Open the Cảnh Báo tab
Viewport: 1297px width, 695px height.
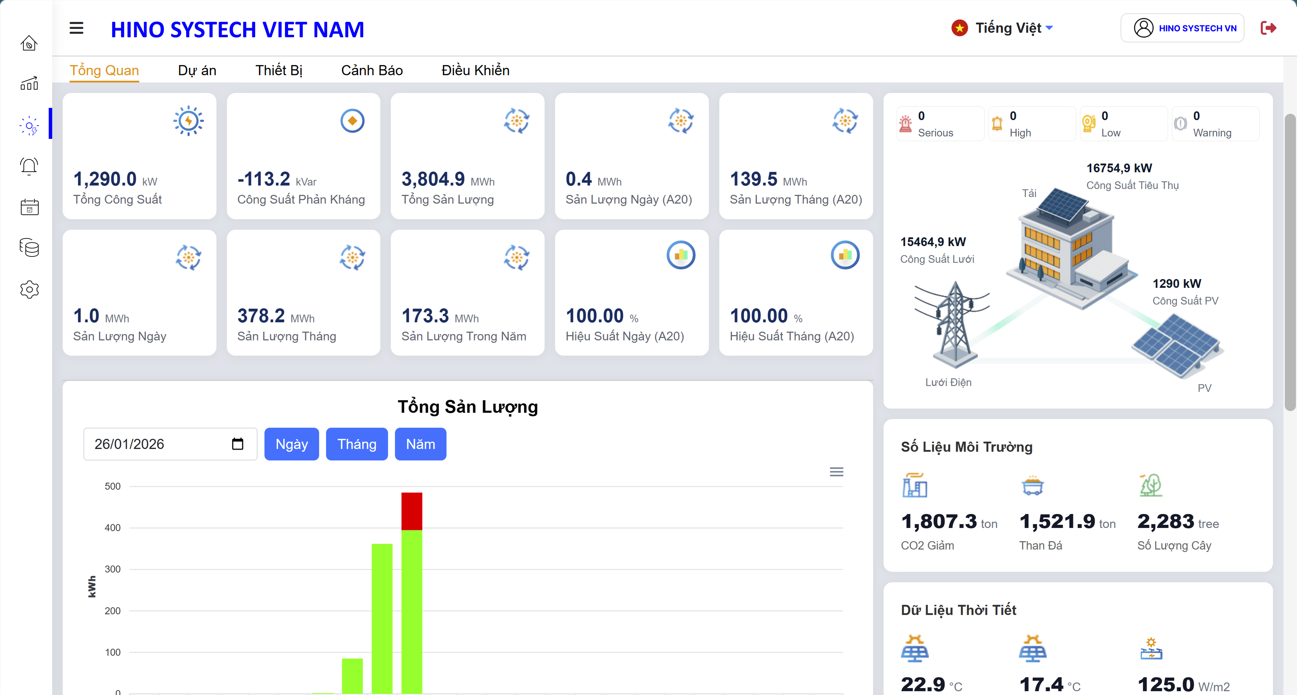tap(372, 71)
